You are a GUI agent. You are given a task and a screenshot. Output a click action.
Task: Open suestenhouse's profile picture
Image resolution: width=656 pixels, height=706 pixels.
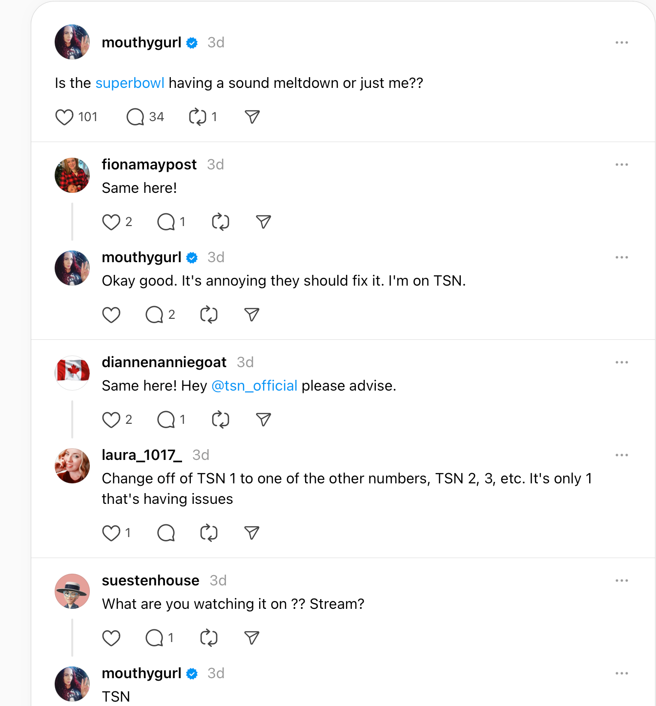click(x=72, y=591)
